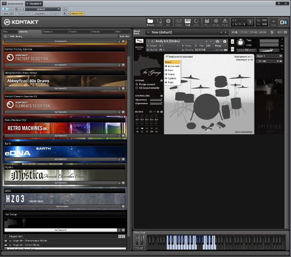The height and width of the screenshot is (257, 291).
Task: Open info for Abbey Road 60s Drums
Action: 119,88
